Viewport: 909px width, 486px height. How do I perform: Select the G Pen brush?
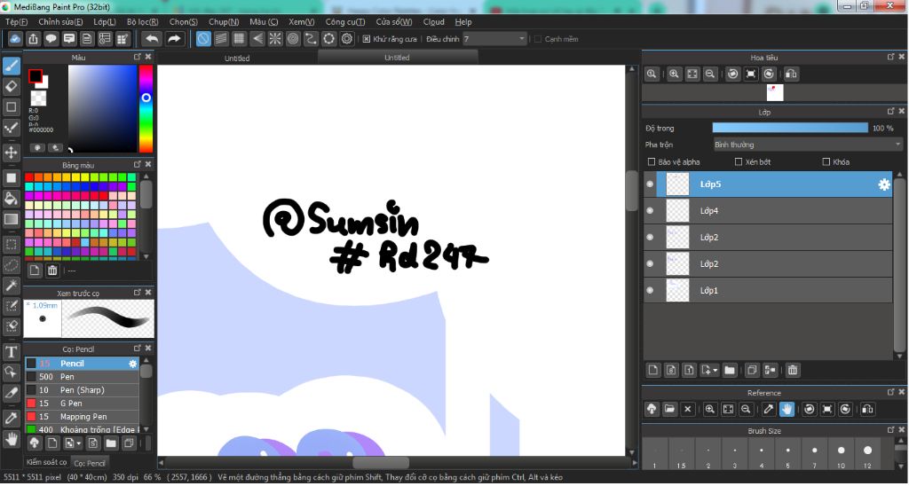82,404
